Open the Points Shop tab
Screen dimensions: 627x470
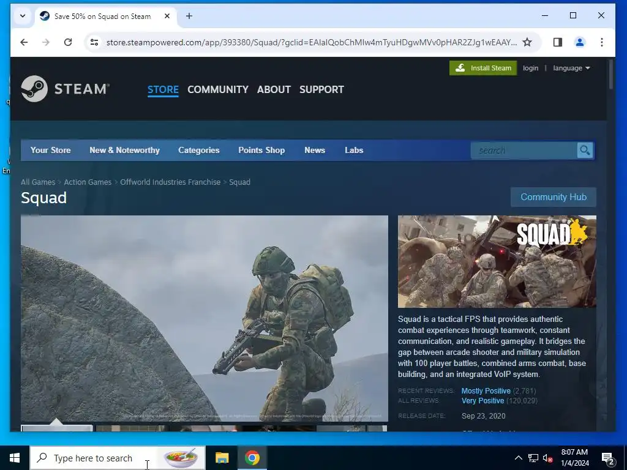(261, 151)
